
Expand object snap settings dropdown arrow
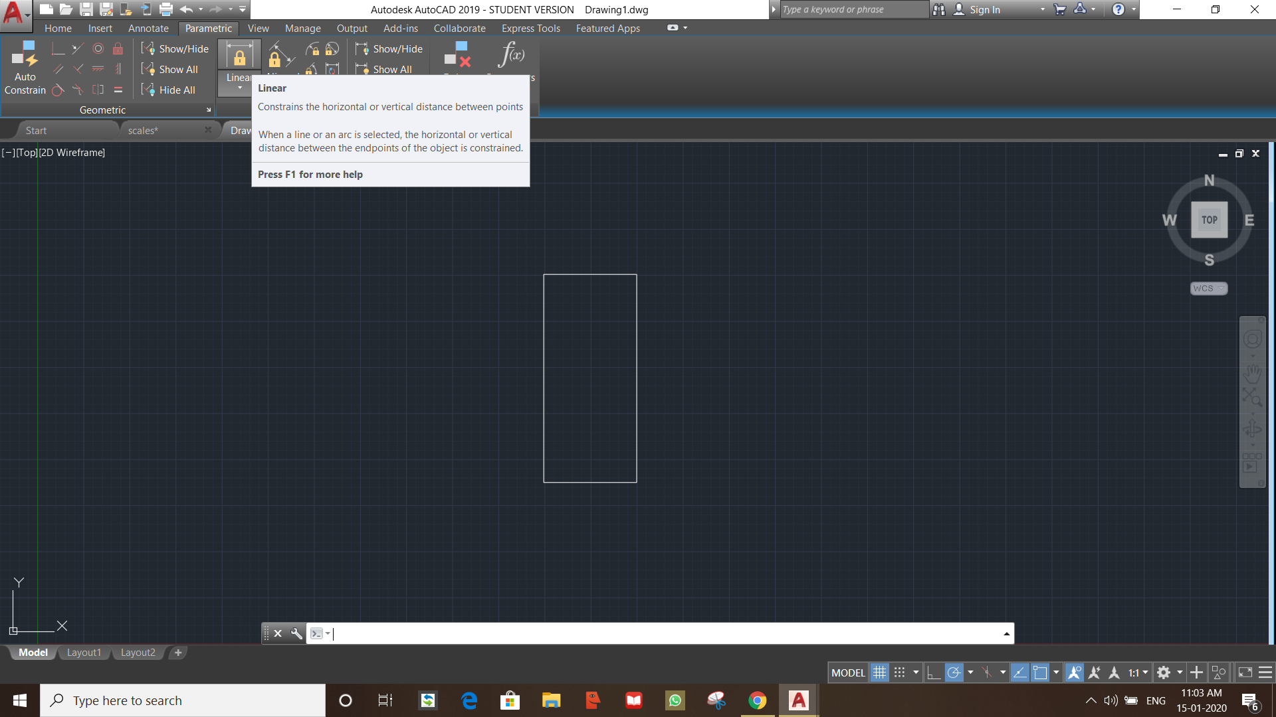[1056, 673]
